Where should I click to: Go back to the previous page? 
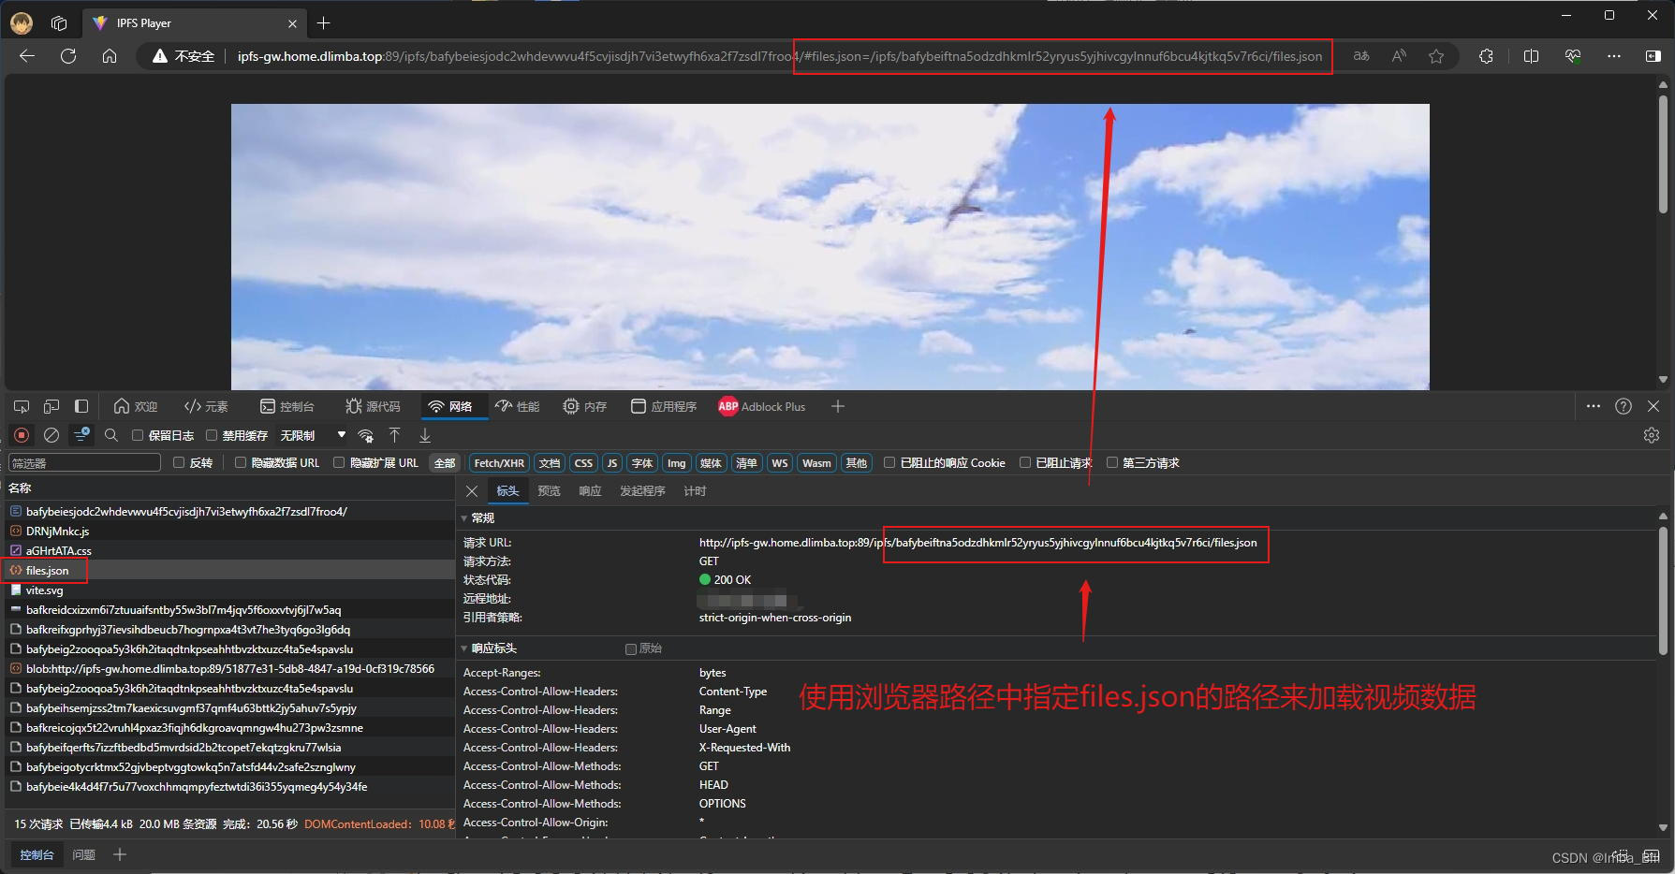(27, 56)
